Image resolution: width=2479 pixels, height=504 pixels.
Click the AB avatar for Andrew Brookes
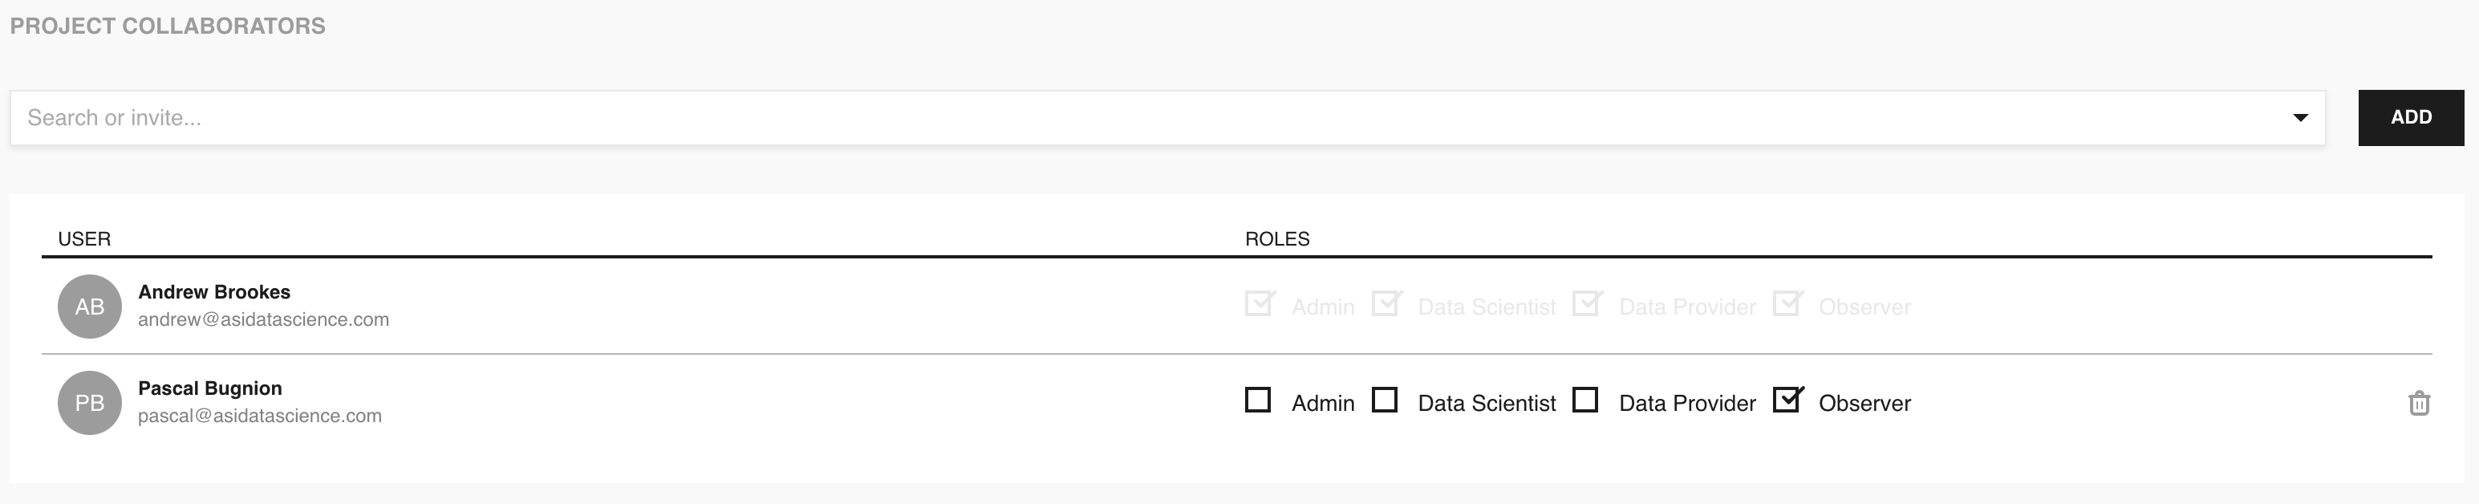tap(90, 307)
